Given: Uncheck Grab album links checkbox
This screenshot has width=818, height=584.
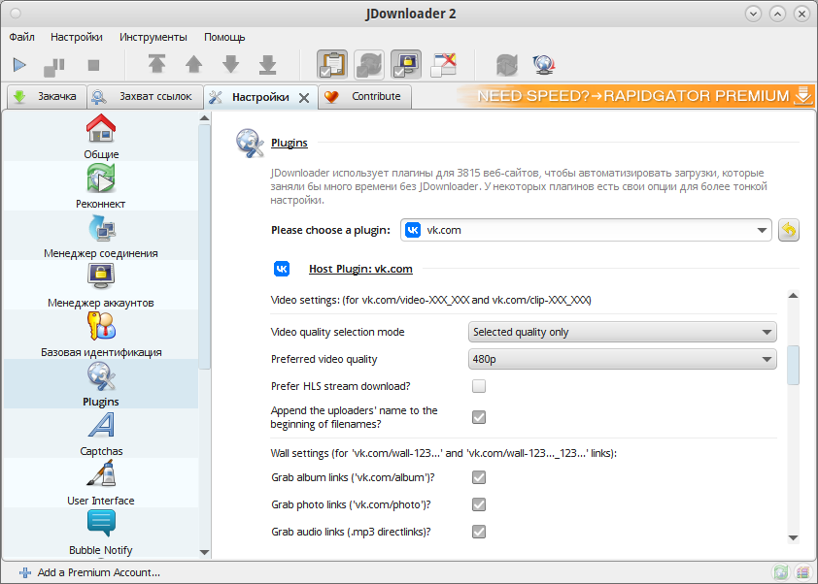Looking at the screenshot, I should 479,477.
